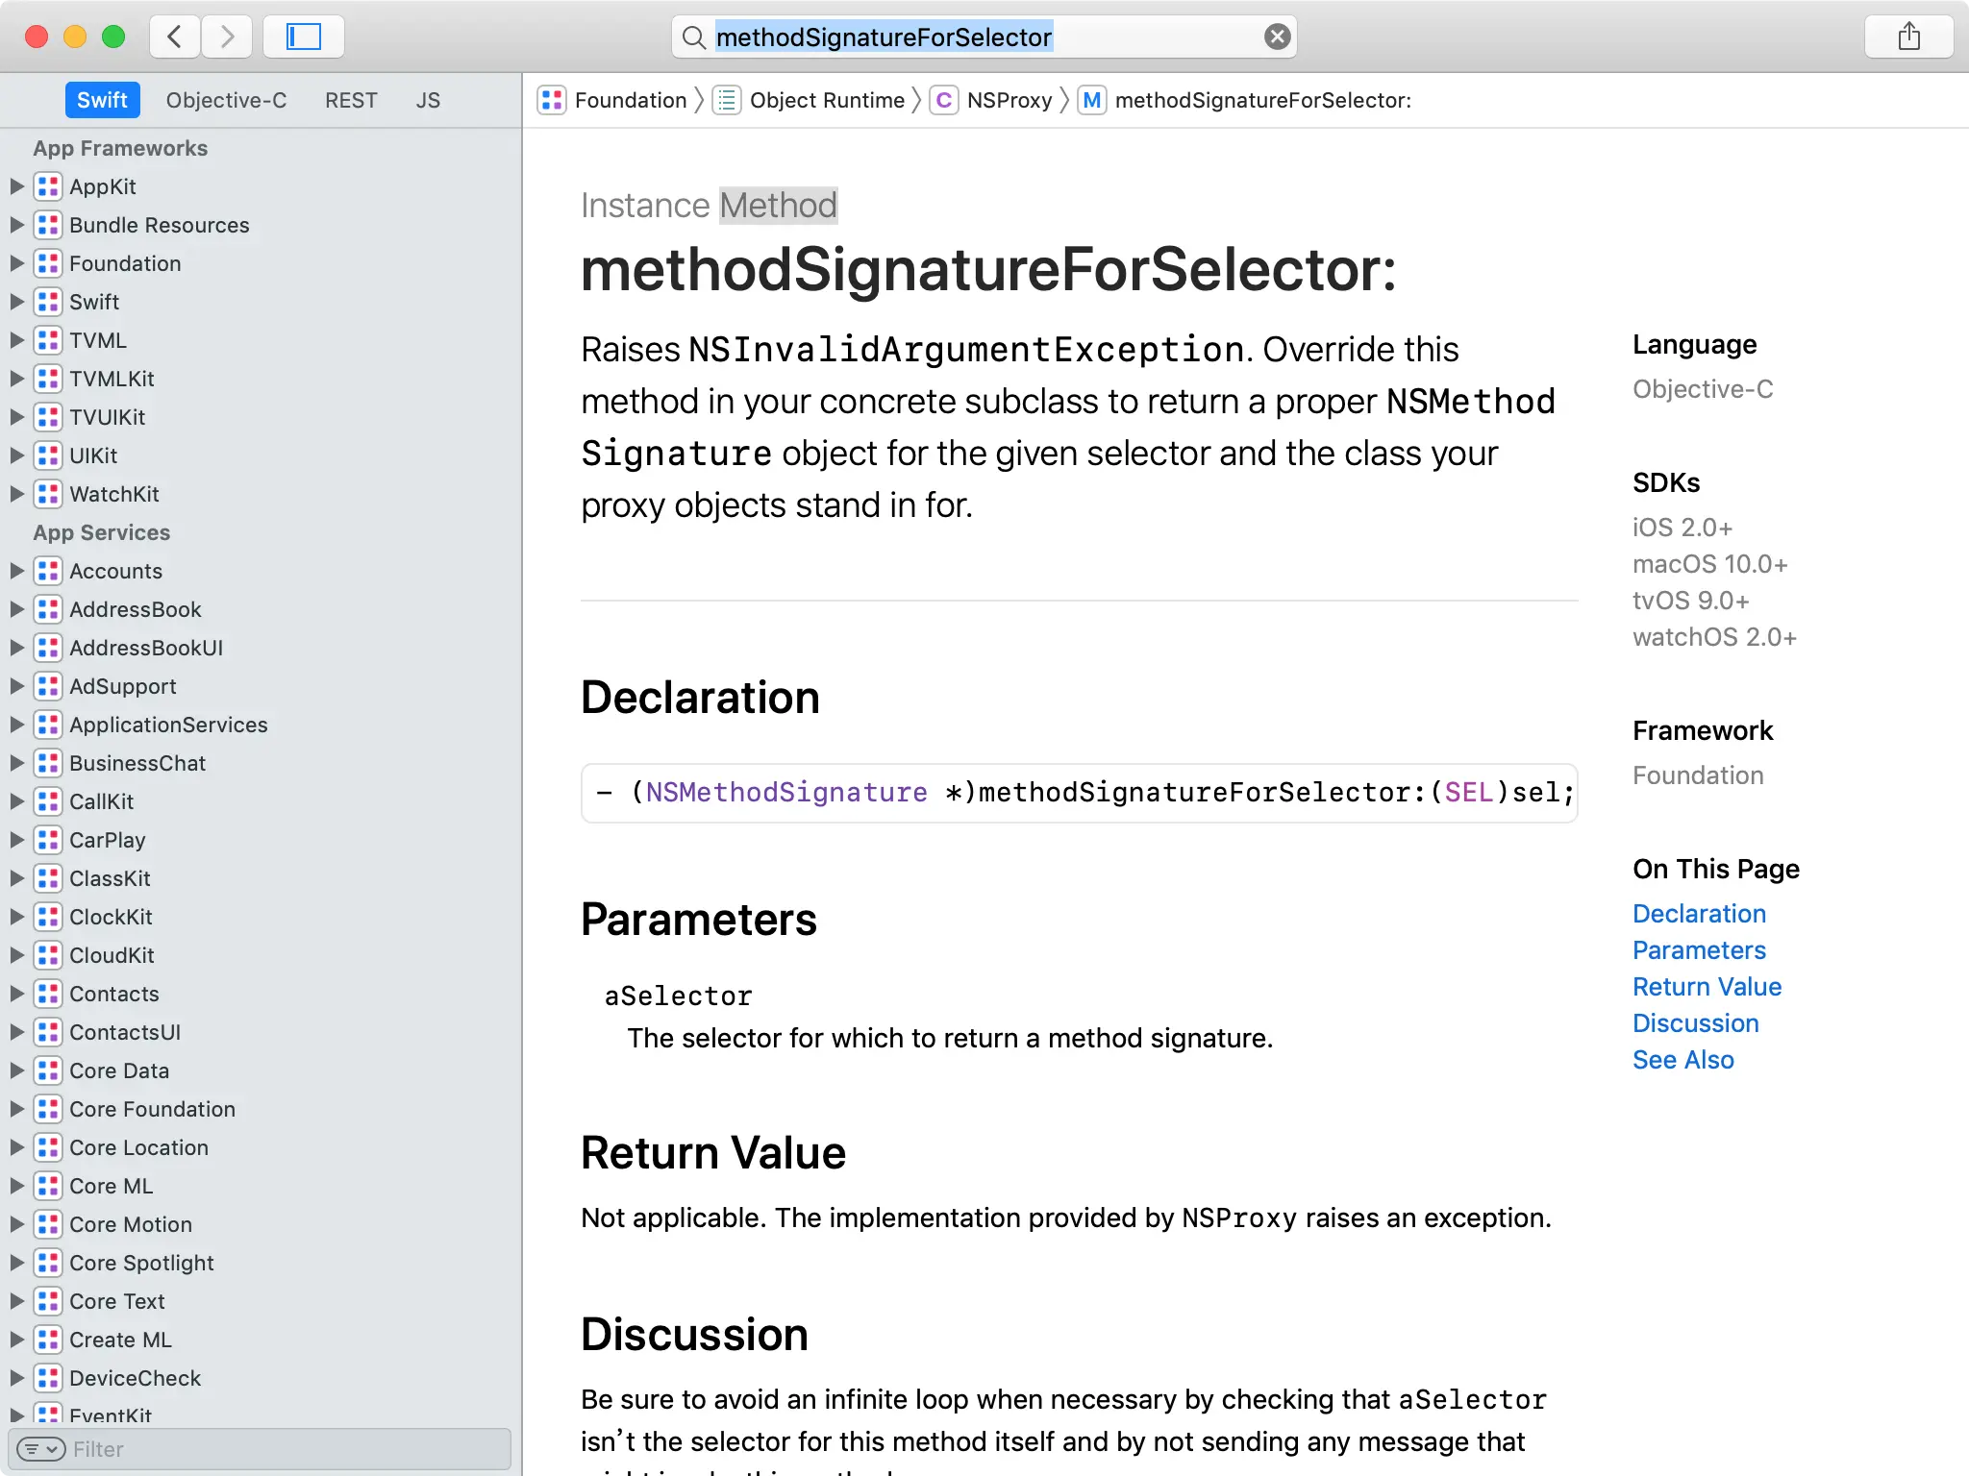Select the Swift language filter
The image size is (1969, 1476).
click(102, 100)
